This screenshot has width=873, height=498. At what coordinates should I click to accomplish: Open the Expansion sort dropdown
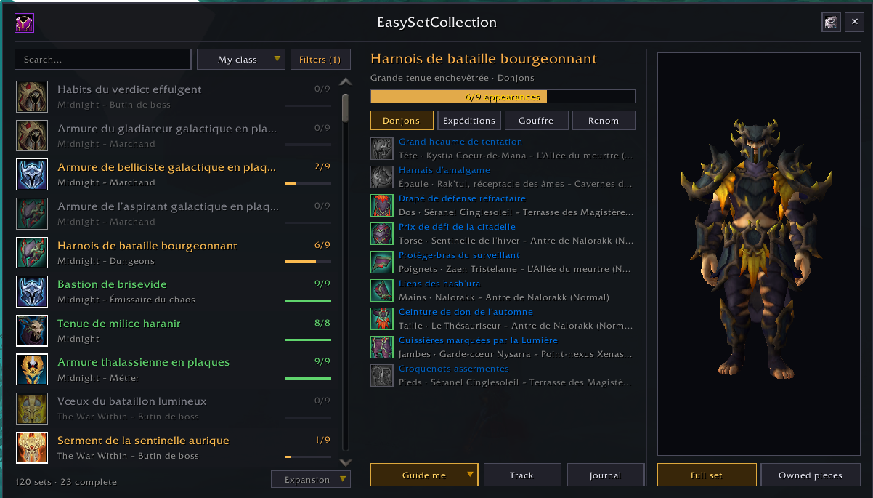point(311,480)
